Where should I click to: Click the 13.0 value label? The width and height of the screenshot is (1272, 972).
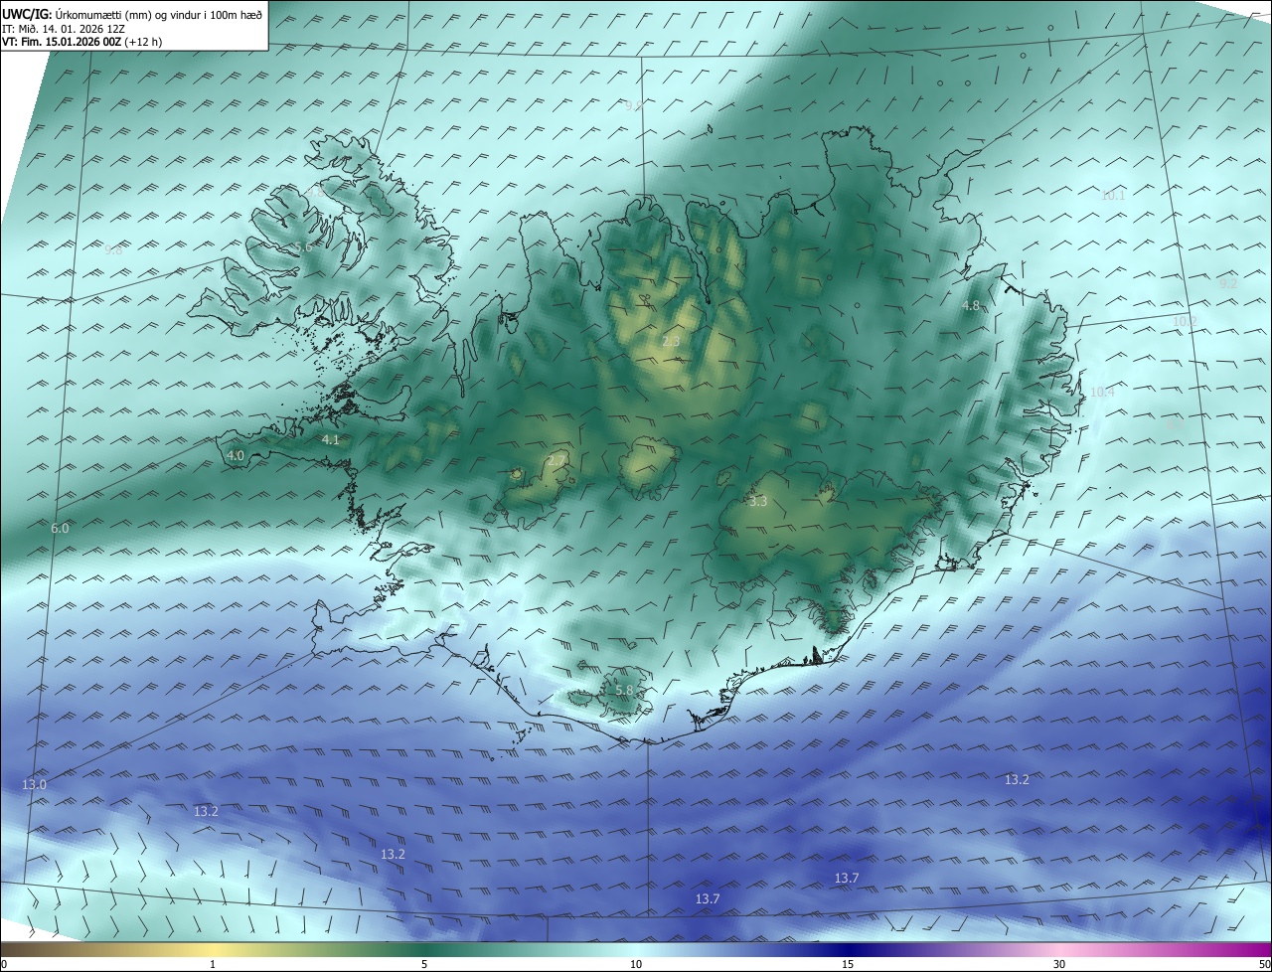point(35,785)
